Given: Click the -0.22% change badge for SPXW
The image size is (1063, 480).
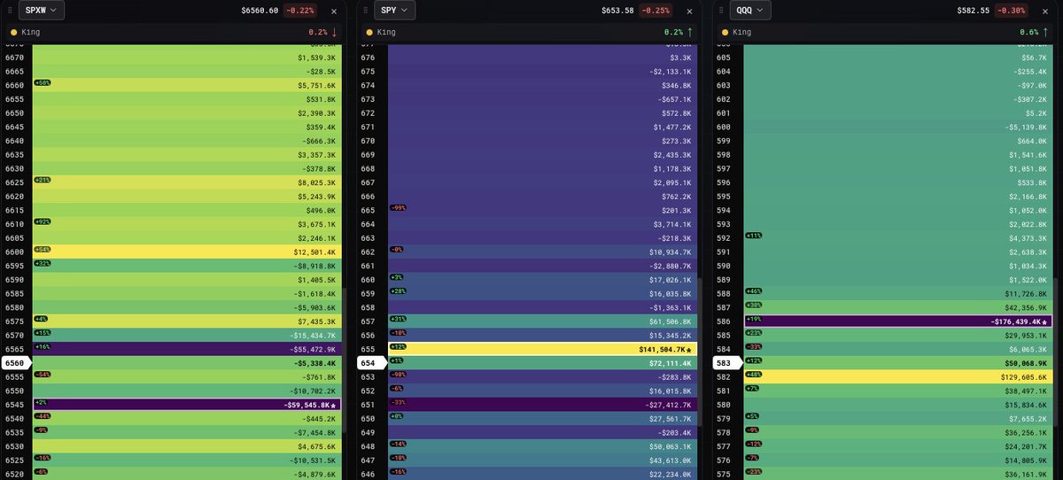Looking at the screenshot, I should click(x=299, y=11).
